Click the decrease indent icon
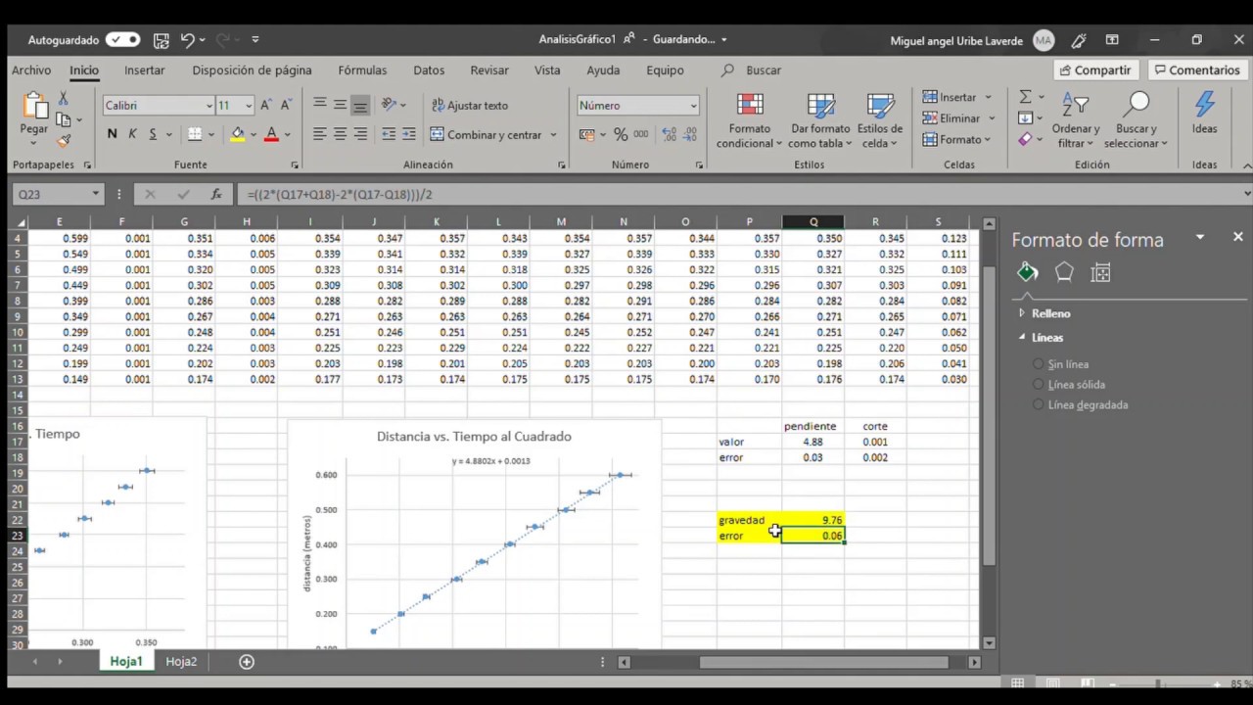This screenshot has width=1253, height=705. 389,134
